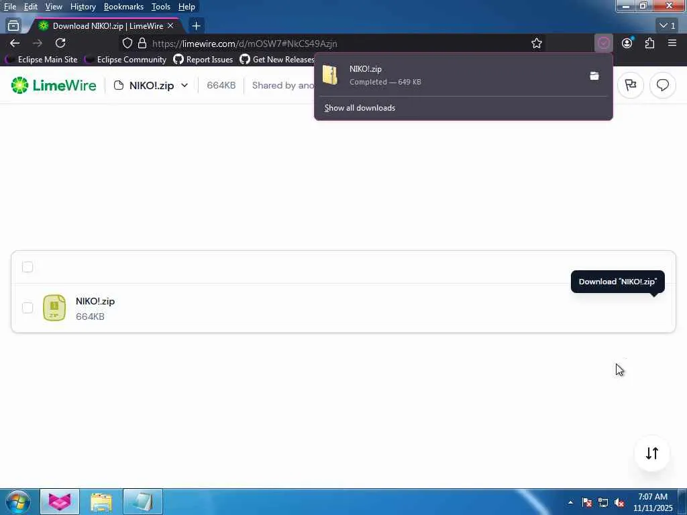
Task: Click the 664KB size in page header
Action: [x=221, y=85]
